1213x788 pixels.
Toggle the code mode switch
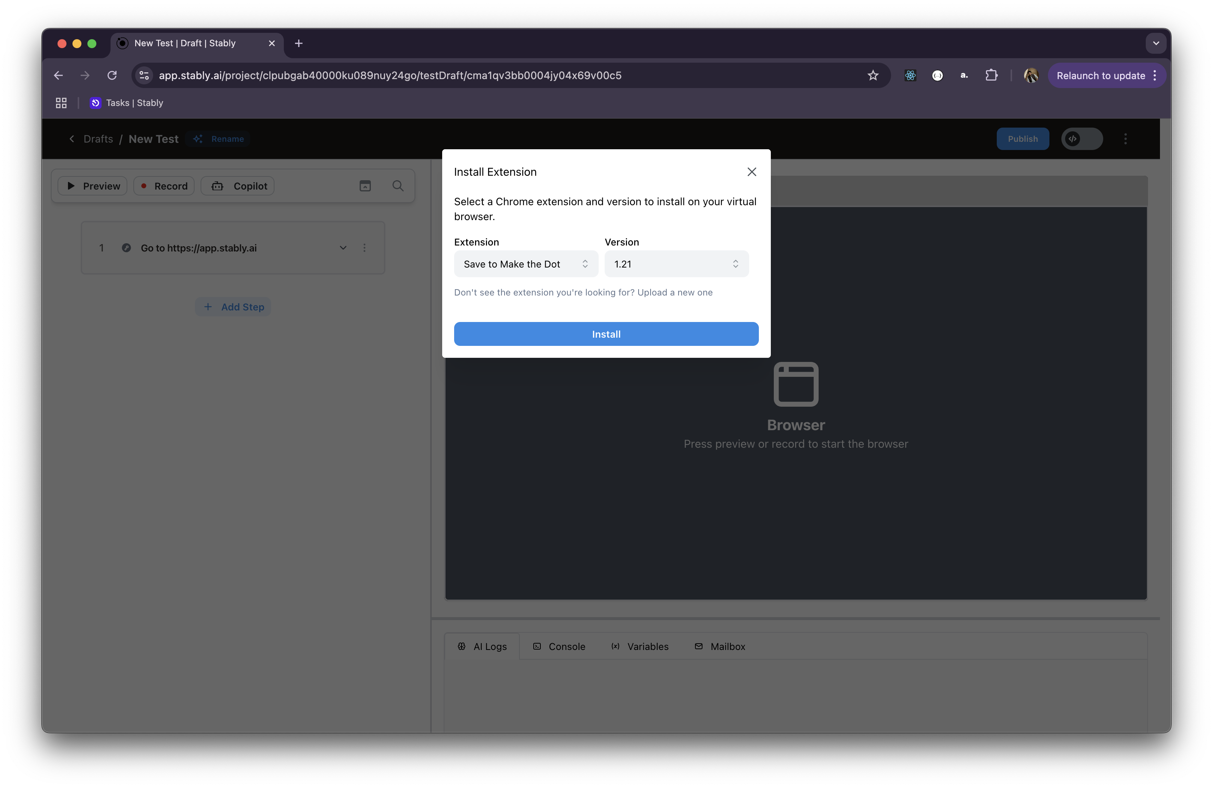[x=1082, y=139]
